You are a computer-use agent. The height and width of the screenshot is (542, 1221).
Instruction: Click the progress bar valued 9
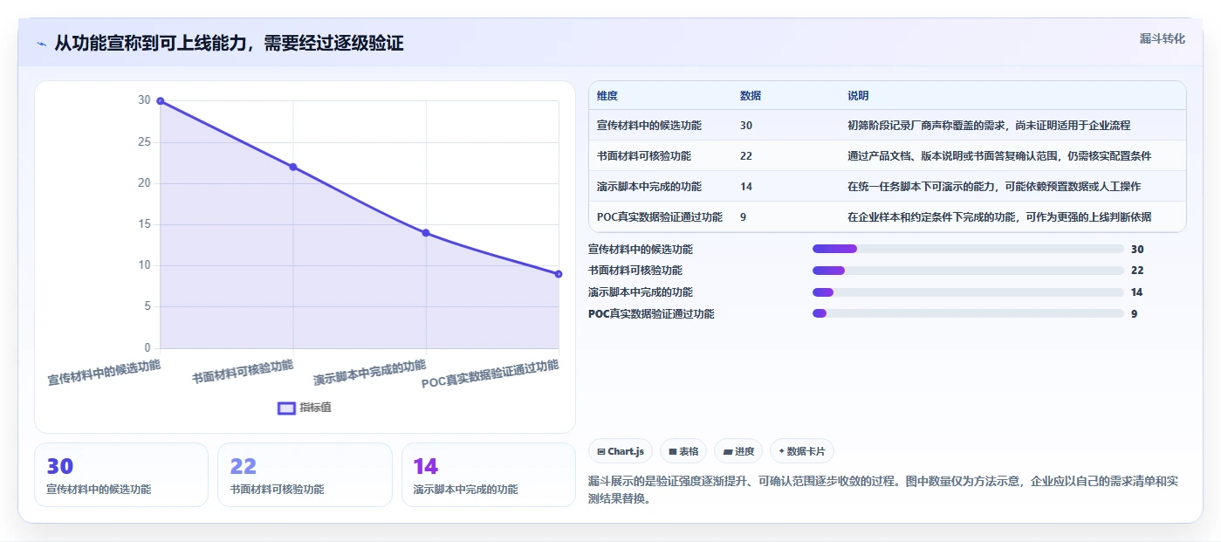point(968,313)
